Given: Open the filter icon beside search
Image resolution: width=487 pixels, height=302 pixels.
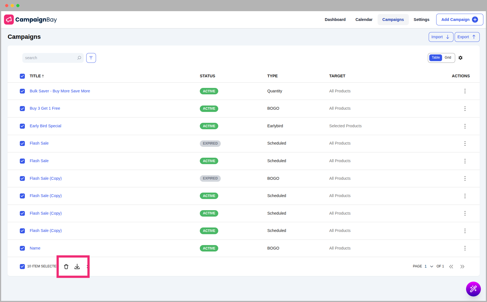Looking at the screenshot, I should (x=91, y=58).
